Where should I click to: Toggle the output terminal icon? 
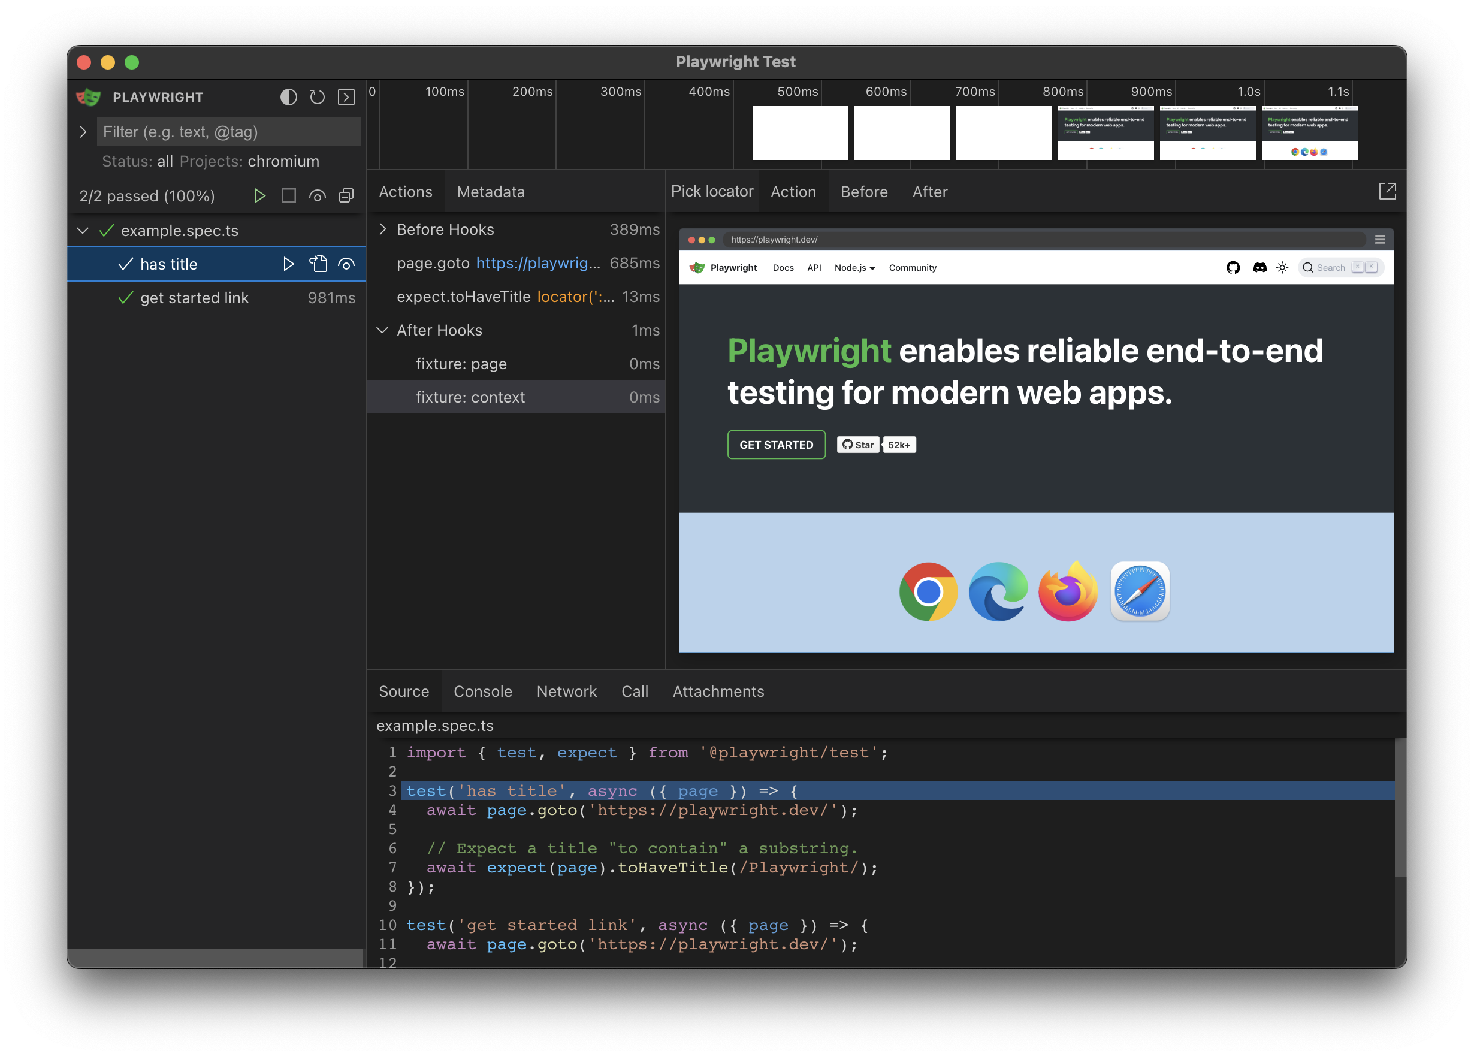tap(346, 98)
